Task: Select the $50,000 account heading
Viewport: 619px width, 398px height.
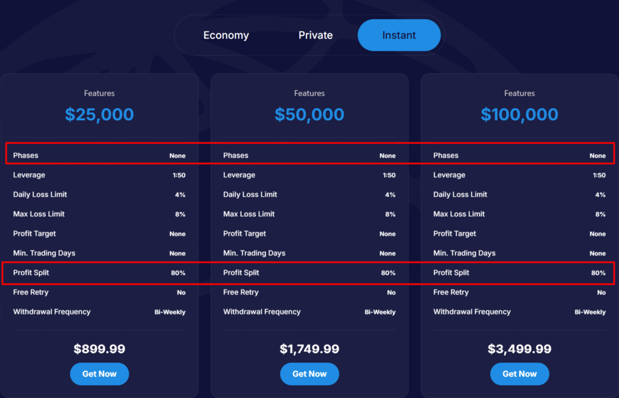Action: pos(309,114)
